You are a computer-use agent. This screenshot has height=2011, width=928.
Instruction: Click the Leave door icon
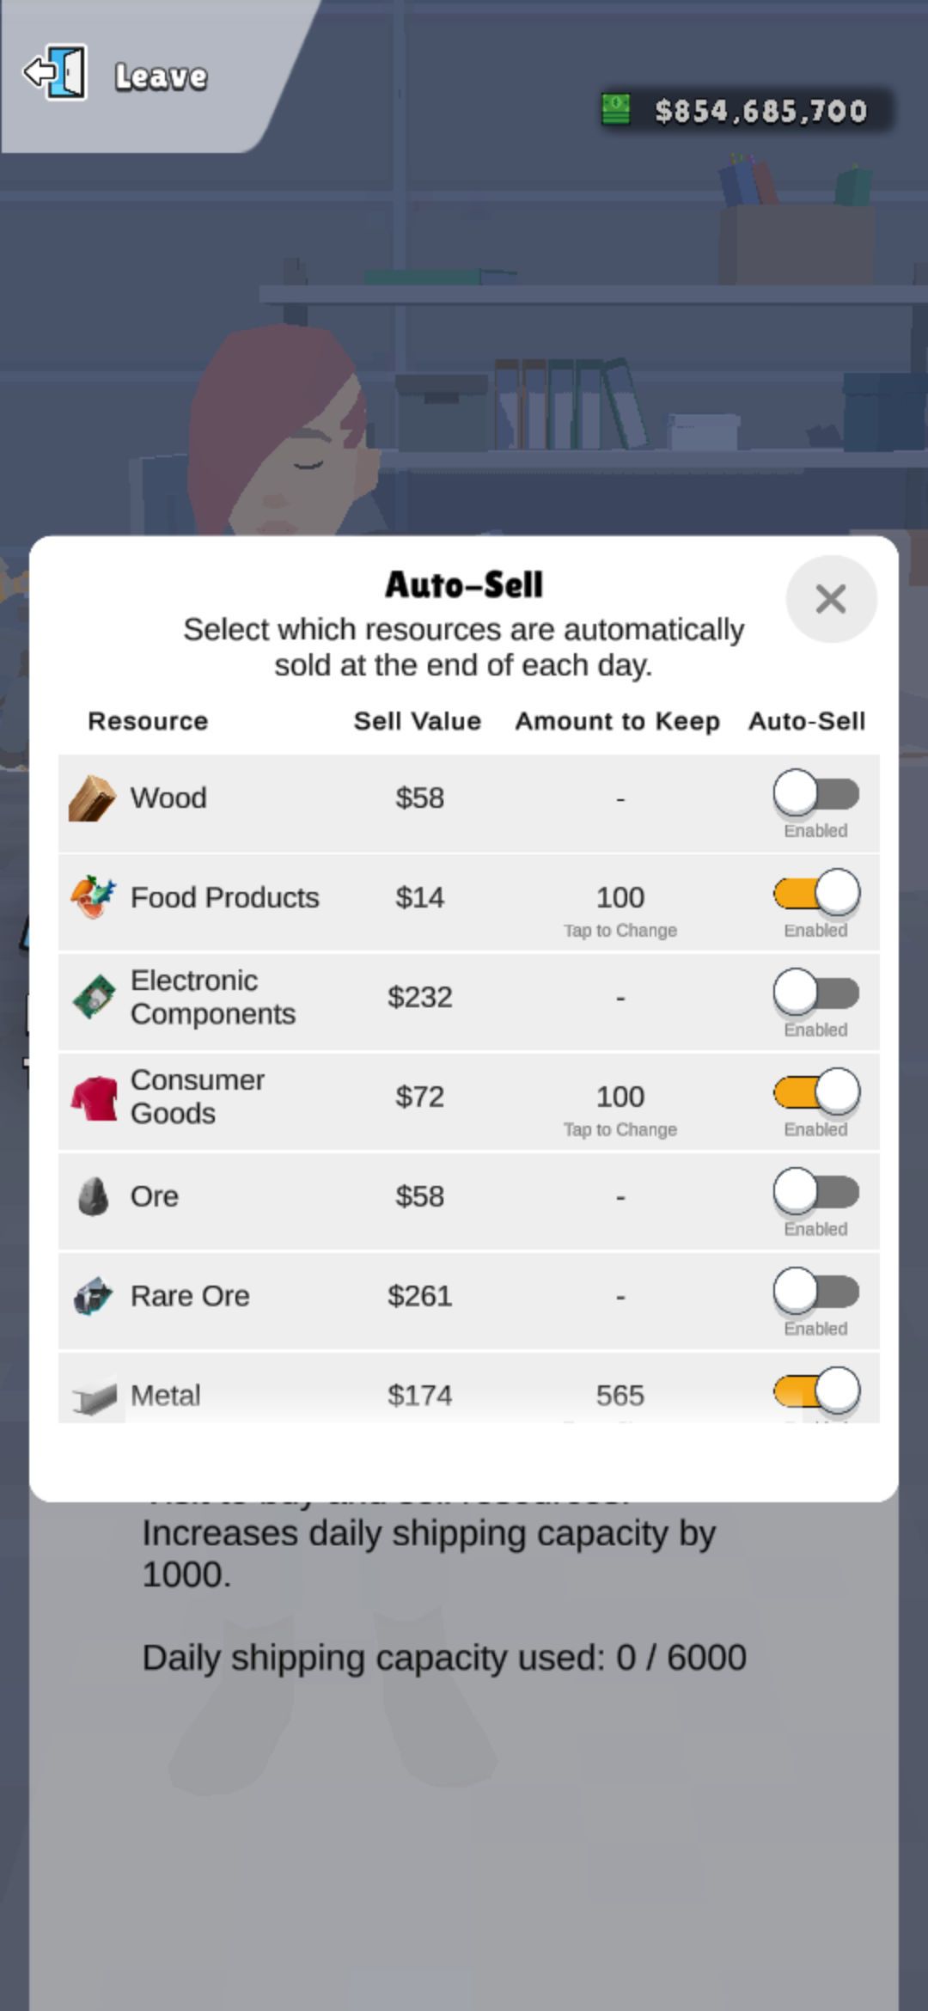(x=57, y=73)
